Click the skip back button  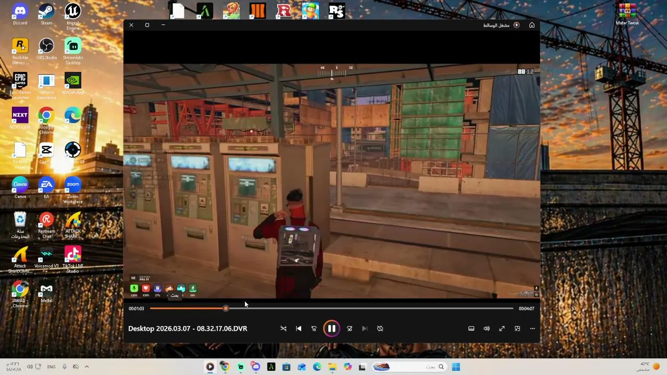click(x=314, y=329)
